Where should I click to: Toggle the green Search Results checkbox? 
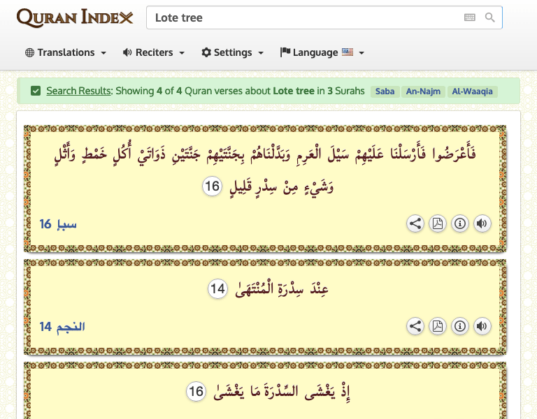[36, 91]
